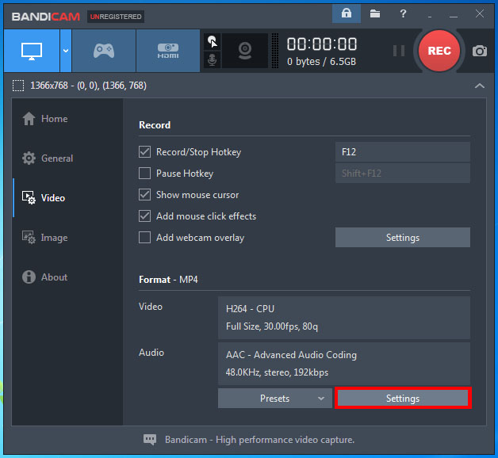Image resolution: width=498 pixels, height=458 pixels.
Task: Click the AAC - Advanced Audio Coding text
Action: tap(291, 355)
